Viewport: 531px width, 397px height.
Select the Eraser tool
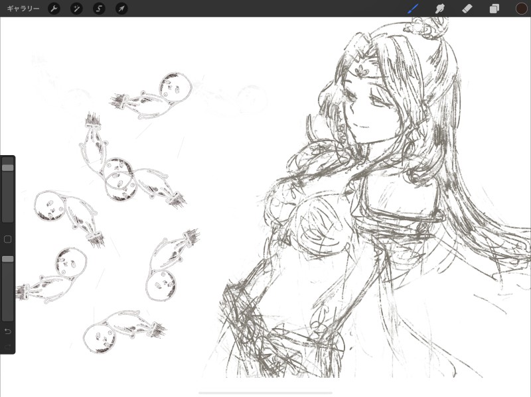[x=467, y=9]
